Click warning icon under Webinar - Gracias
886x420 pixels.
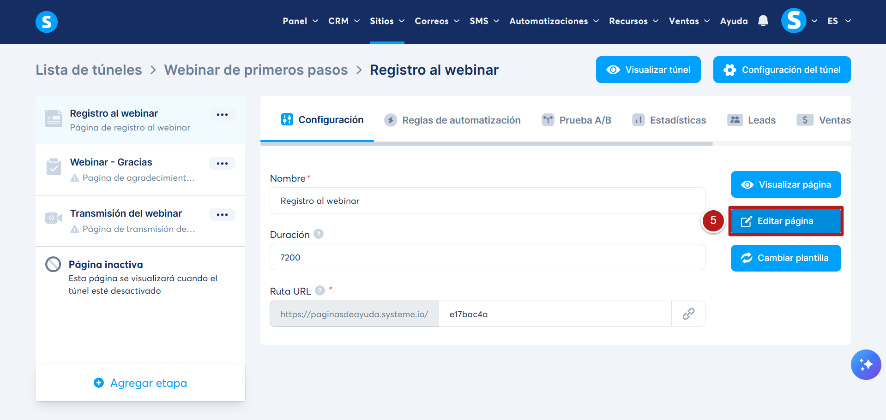[75, 178]
